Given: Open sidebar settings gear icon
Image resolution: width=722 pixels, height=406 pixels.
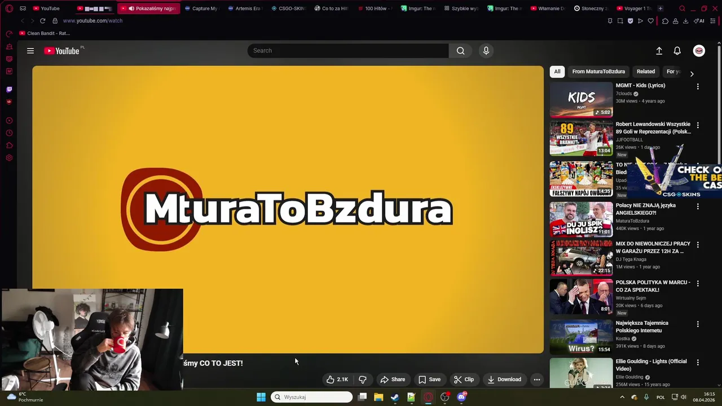Looking at the screenshot, I should pyautogui.click(x=9, y=158).
